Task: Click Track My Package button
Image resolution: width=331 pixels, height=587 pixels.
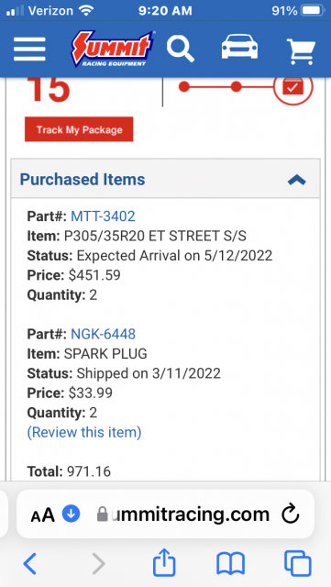Action: coord(79,129)
